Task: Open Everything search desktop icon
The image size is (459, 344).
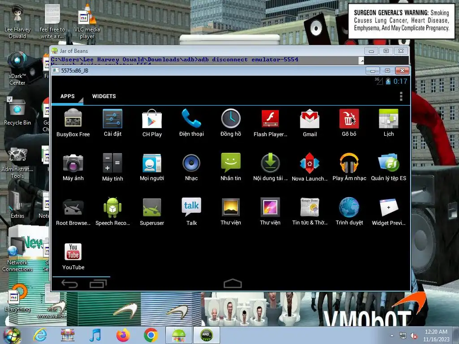Action: click(17, 299)
